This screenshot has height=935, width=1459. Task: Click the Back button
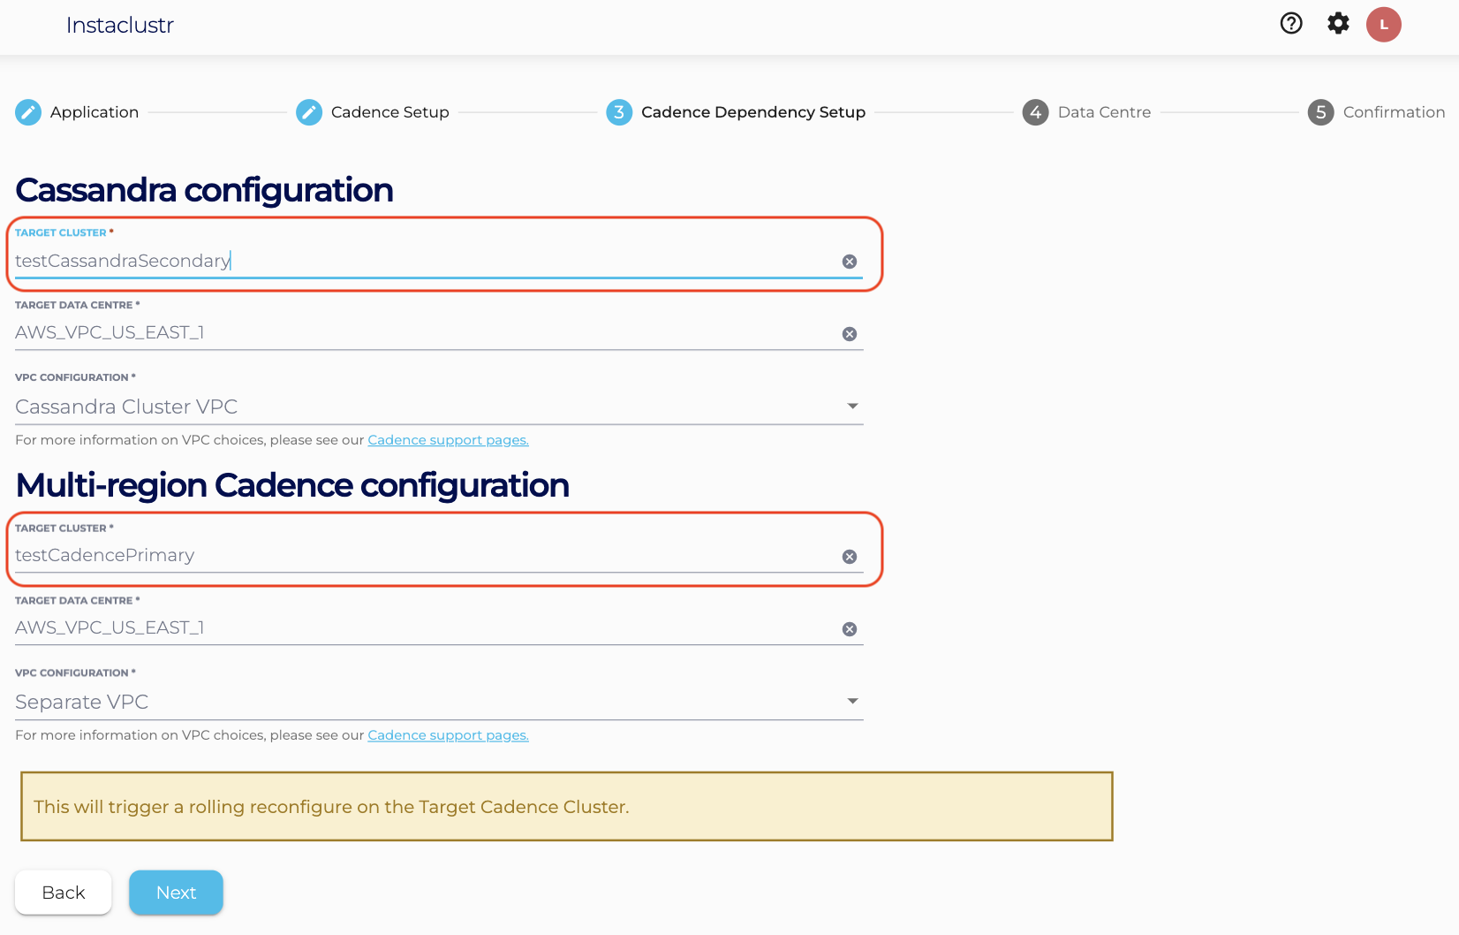64,893
